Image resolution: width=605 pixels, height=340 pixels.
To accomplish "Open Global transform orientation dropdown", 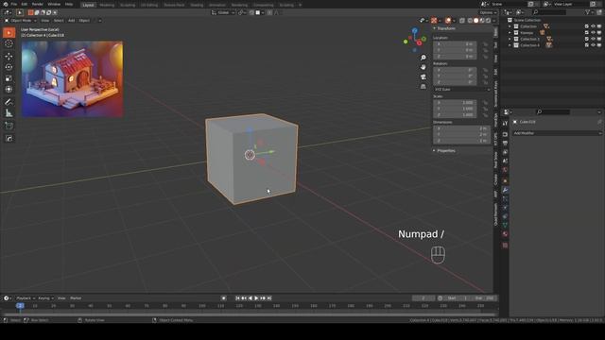I will pyautogui.click(x=223, y=12).
